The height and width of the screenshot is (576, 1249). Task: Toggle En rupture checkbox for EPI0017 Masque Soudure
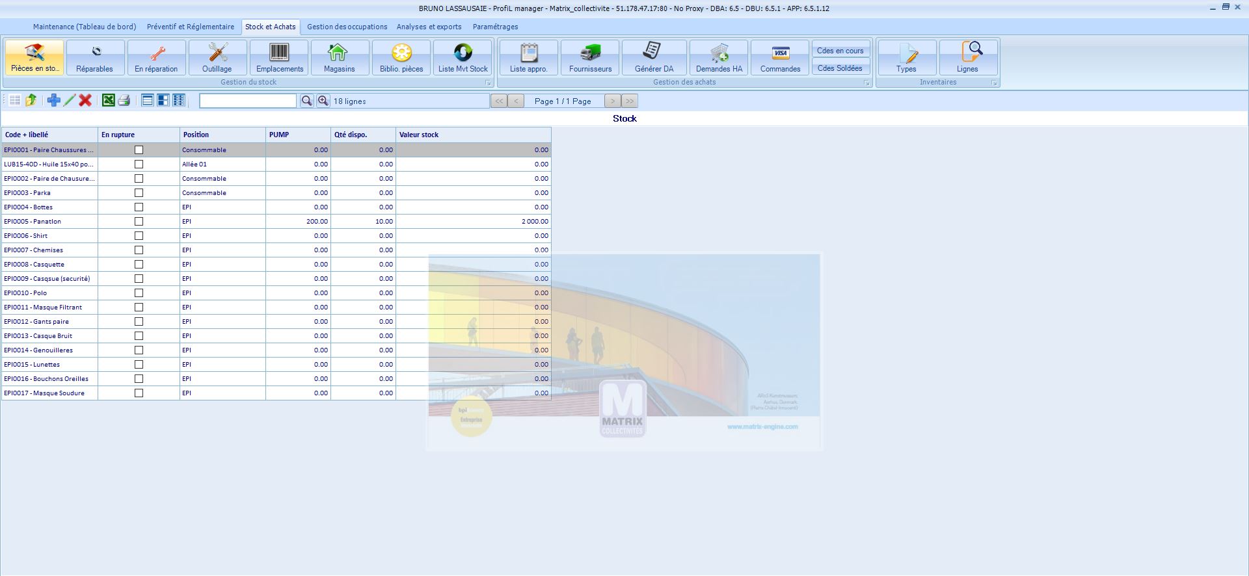click(139, 393)
